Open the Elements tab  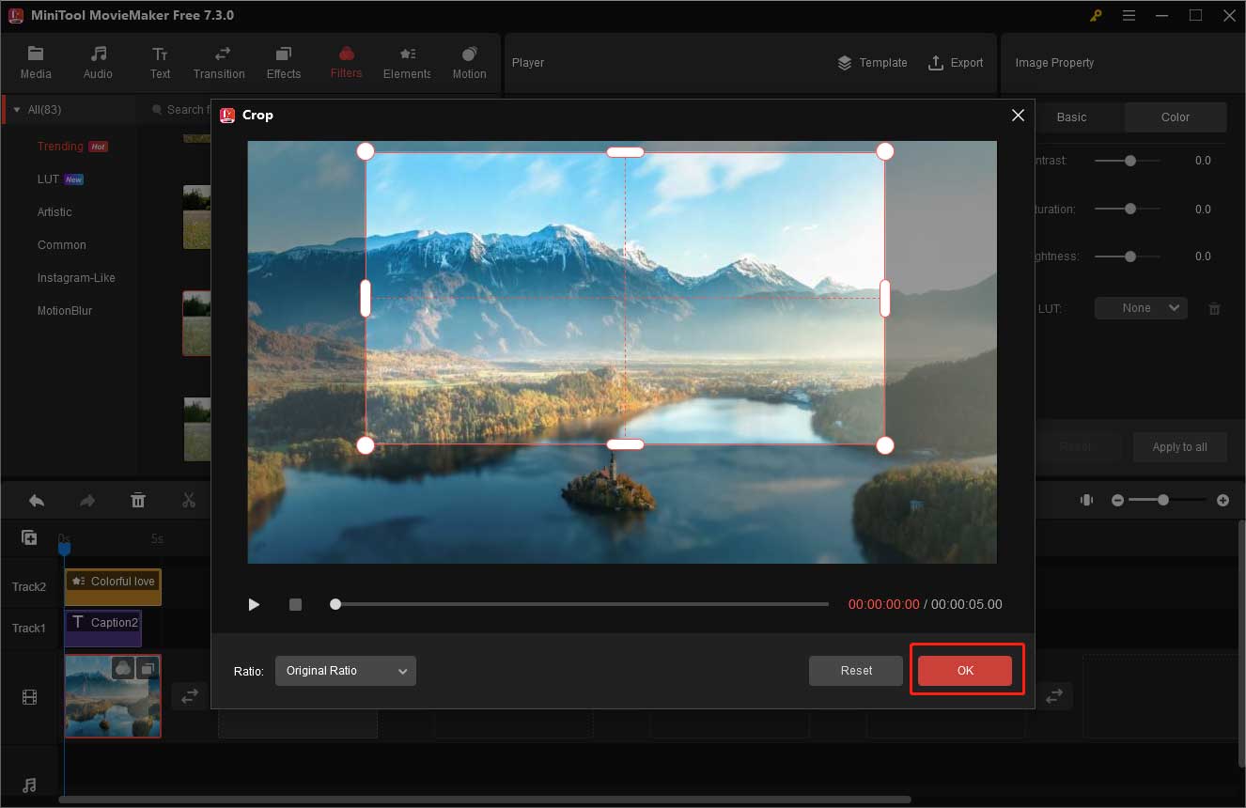click(407, 62)
